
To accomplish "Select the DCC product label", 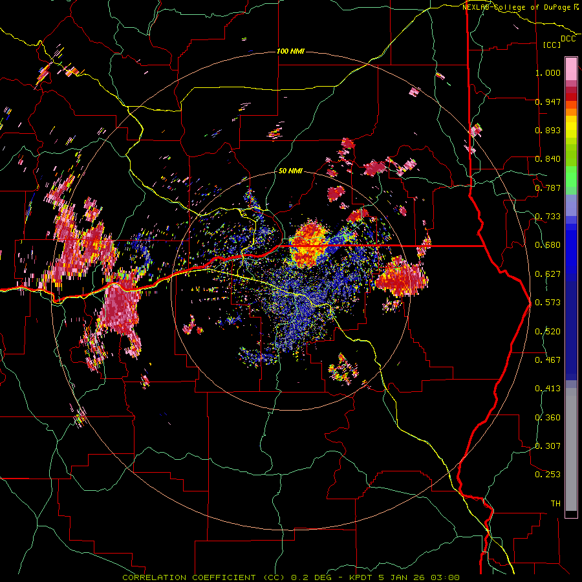I will click(568, 39).
